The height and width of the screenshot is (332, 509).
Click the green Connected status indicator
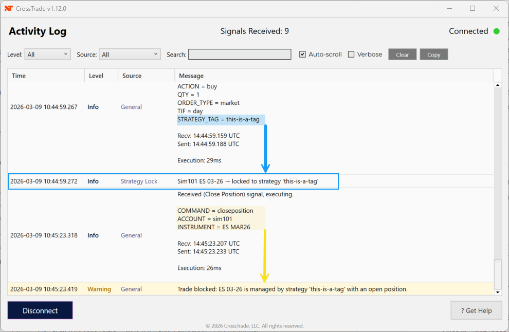496,31
